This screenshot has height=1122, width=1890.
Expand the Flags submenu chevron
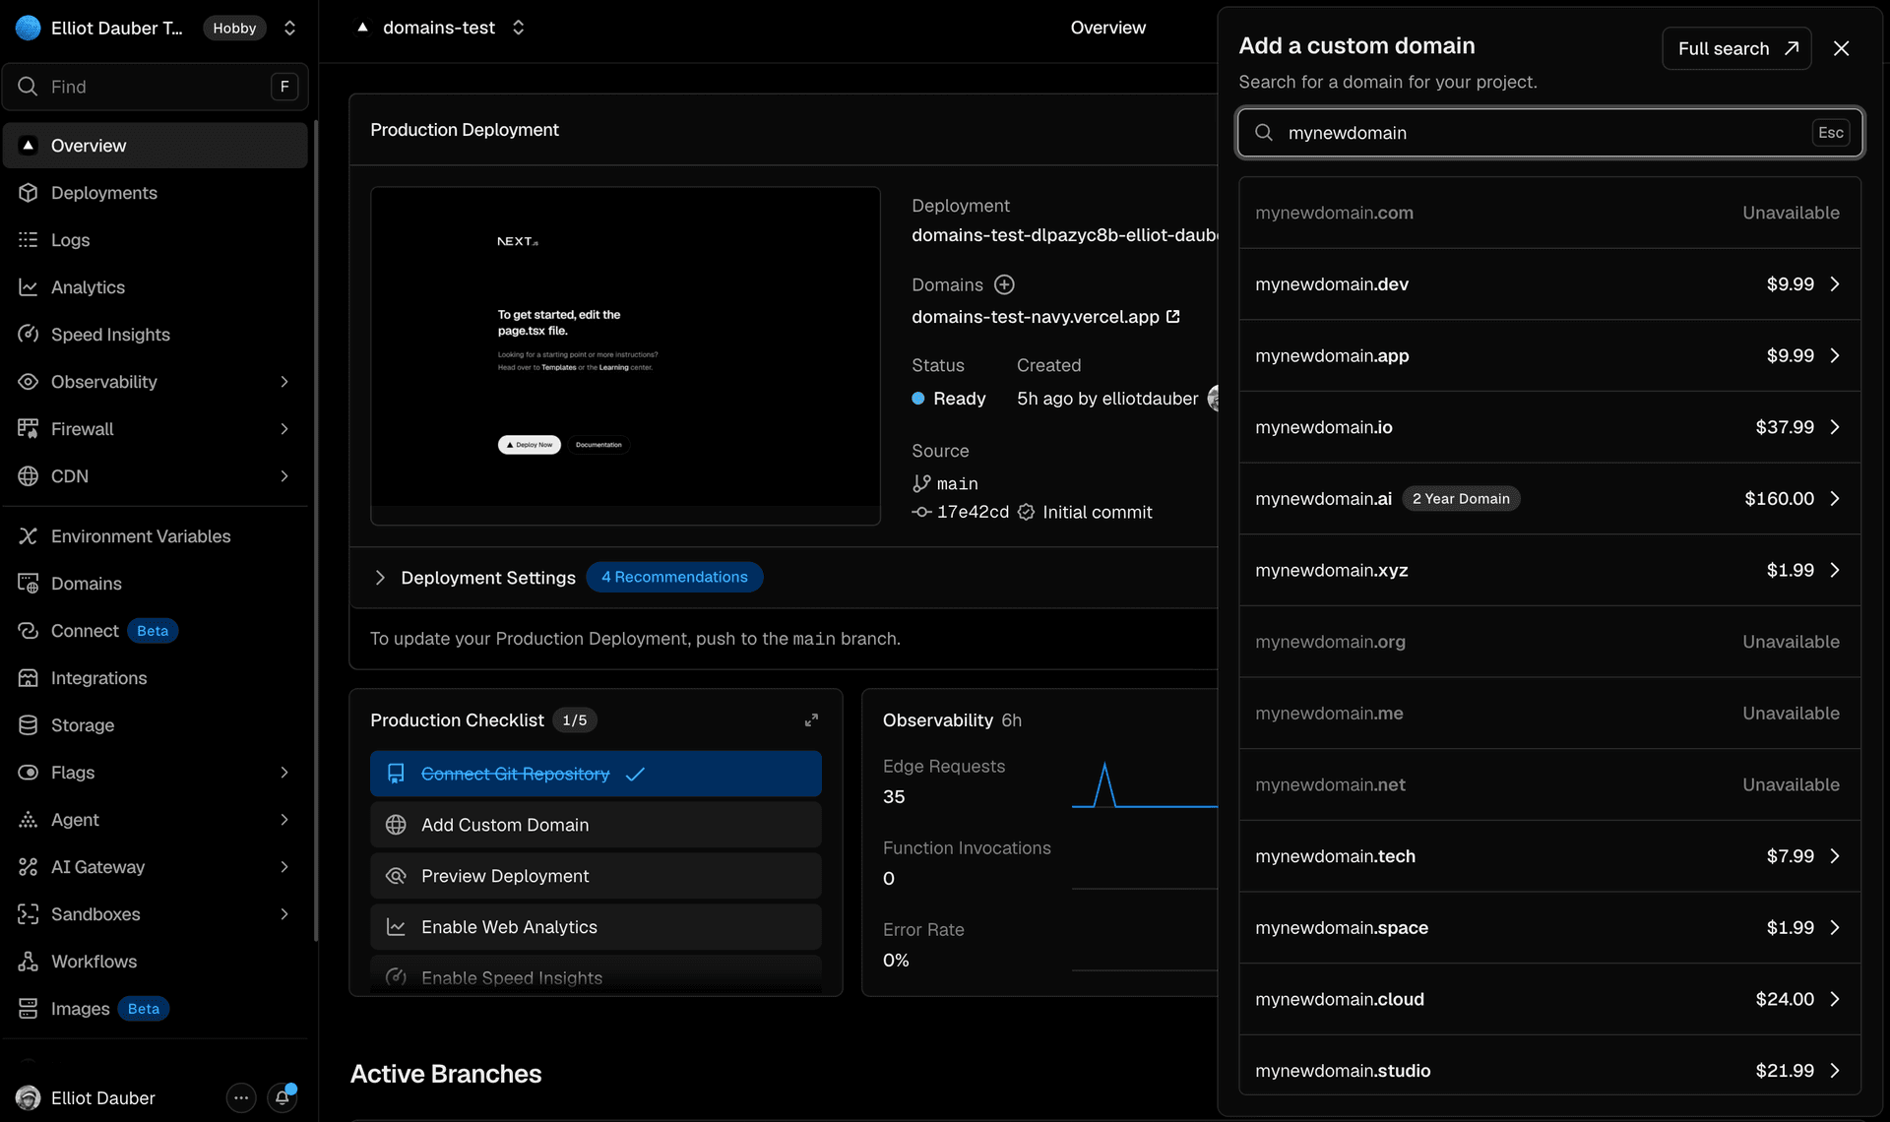pyautogui.click(x=284, y=773)
